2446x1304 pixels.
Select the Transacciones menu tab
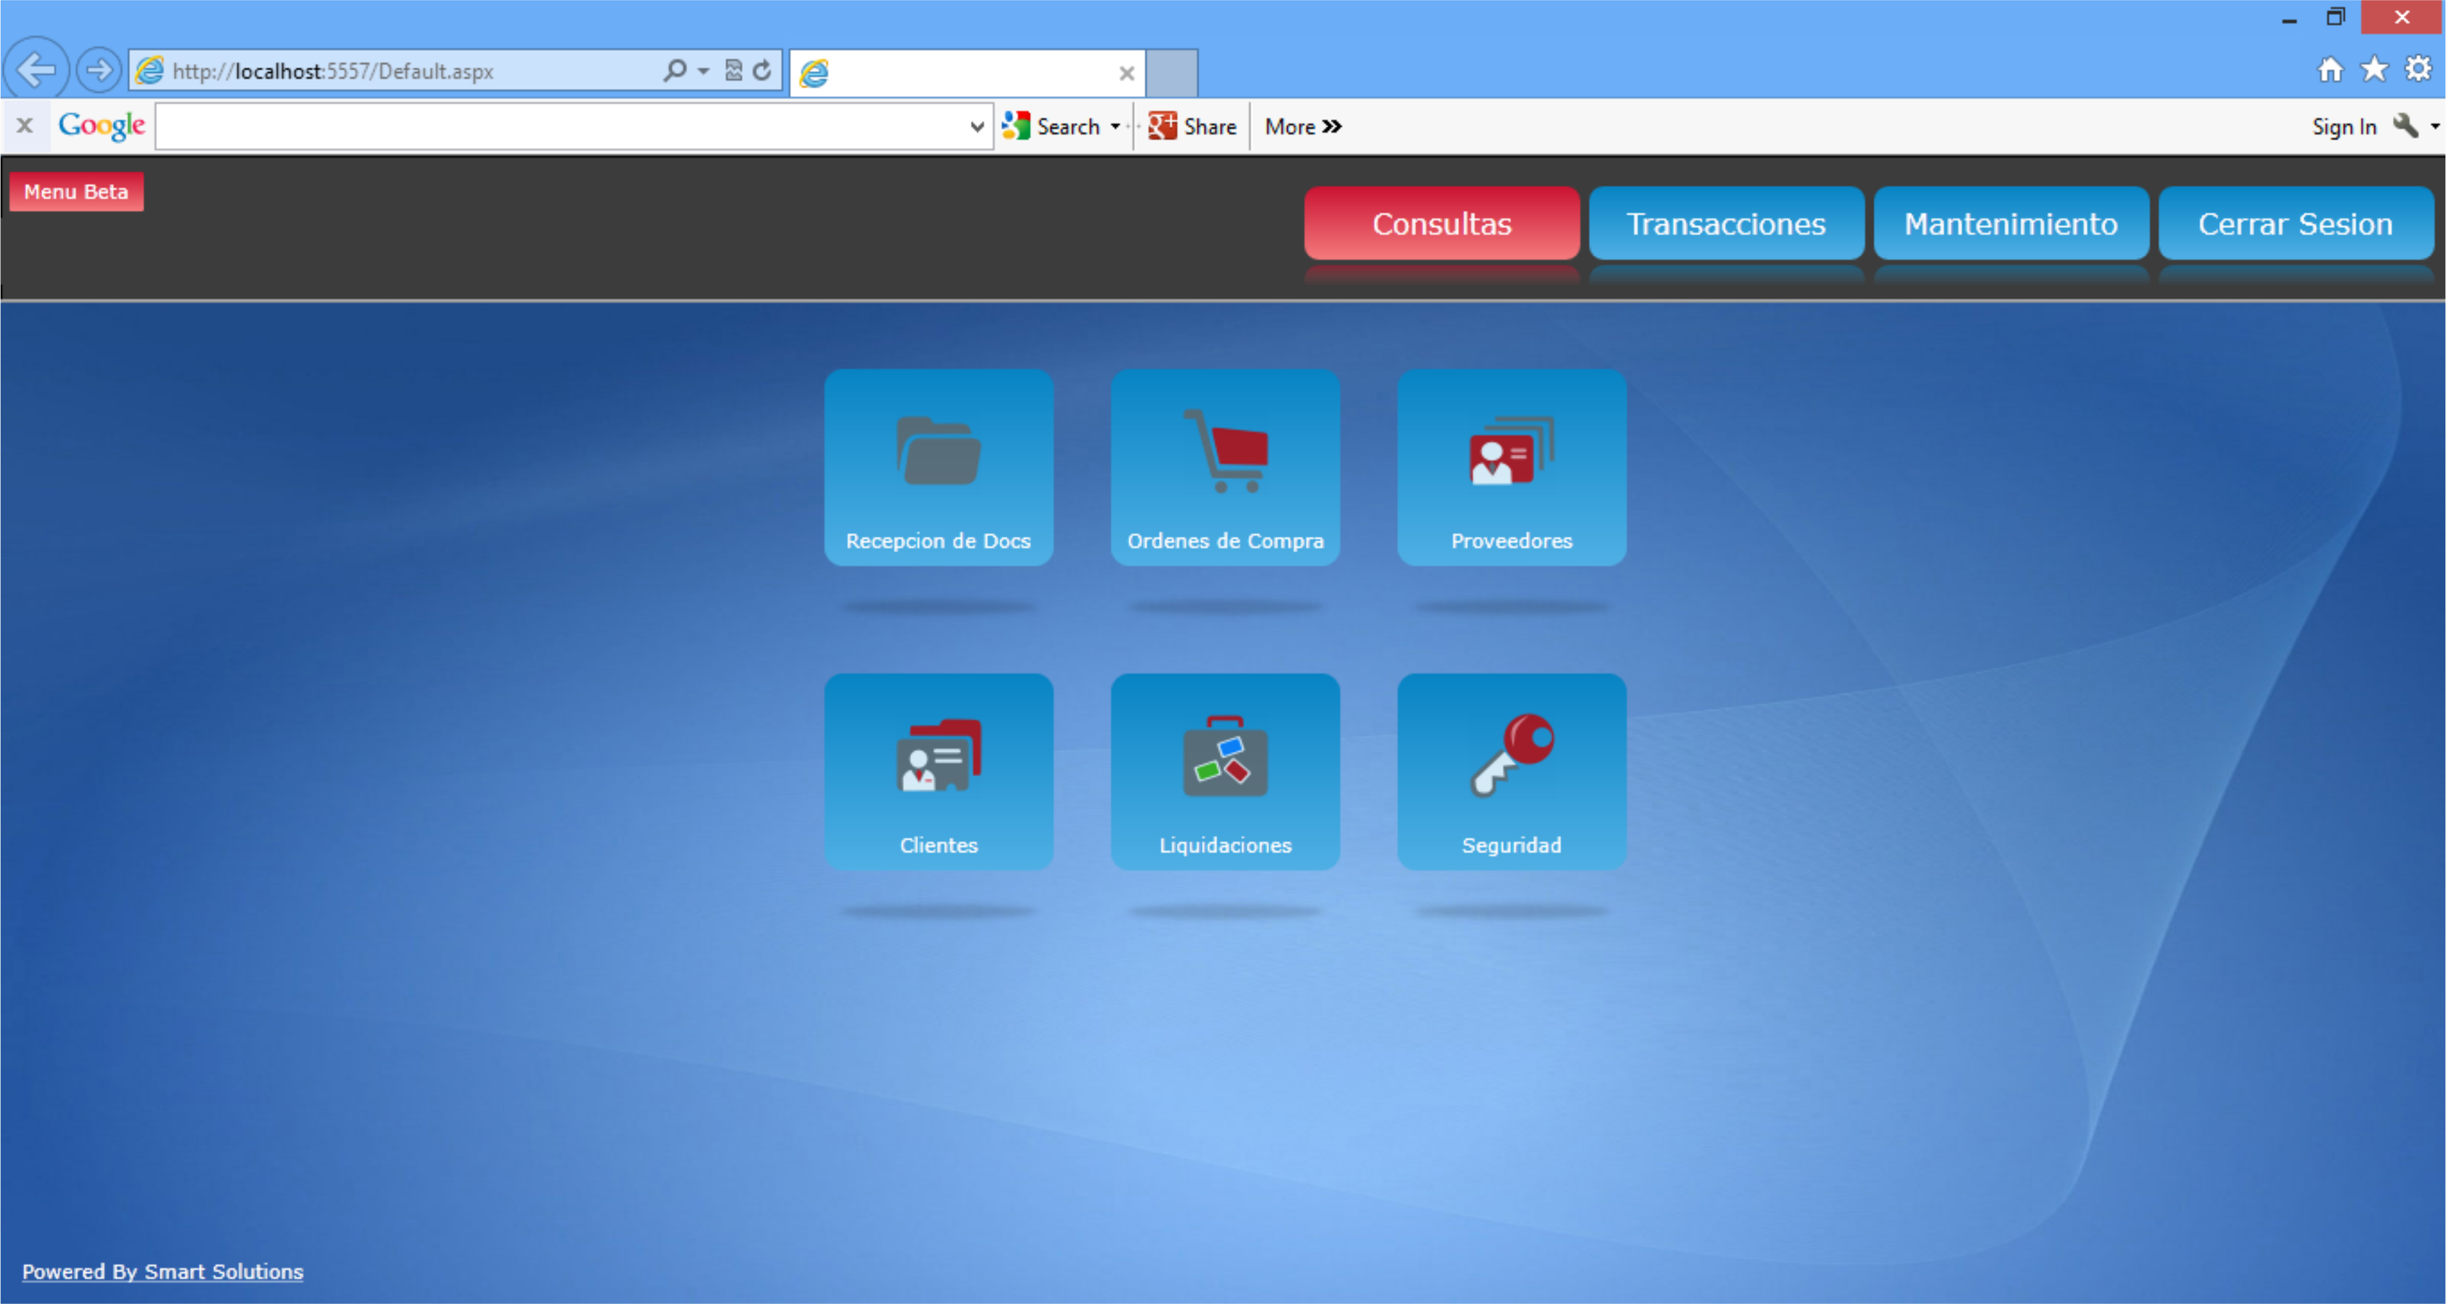pos(1726,223)
